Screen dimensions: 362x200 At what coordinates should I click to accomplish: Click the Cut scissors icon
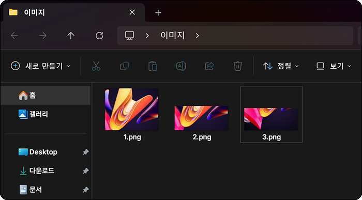[x=96, y=66]
